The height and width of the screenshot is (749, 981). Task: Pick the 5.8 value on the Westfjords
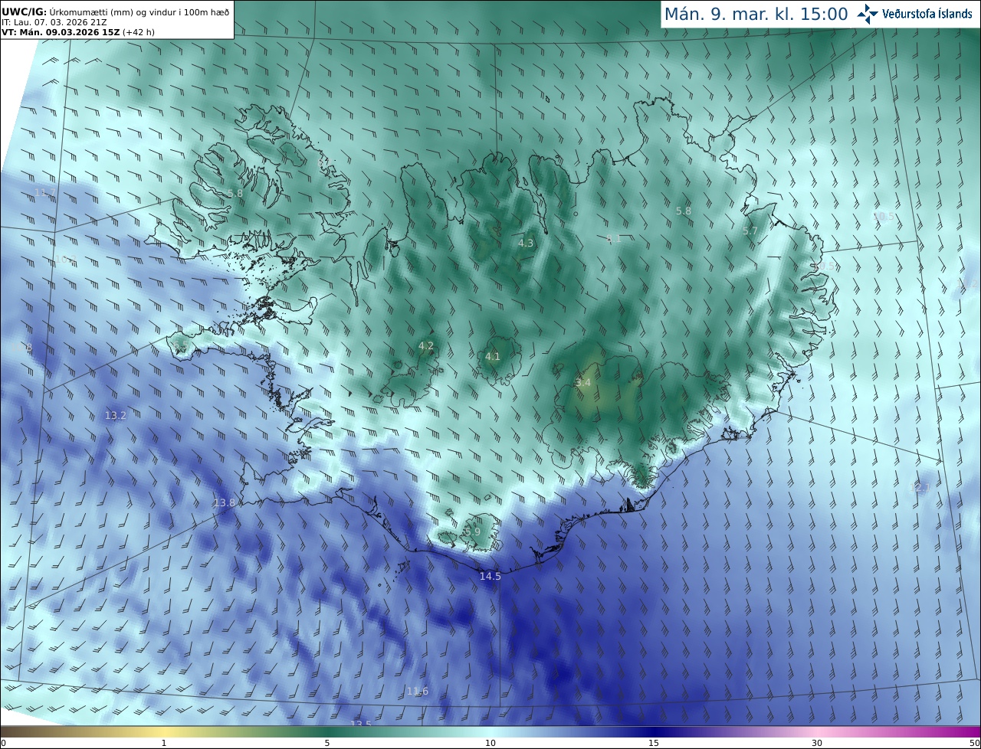[235, 193]
